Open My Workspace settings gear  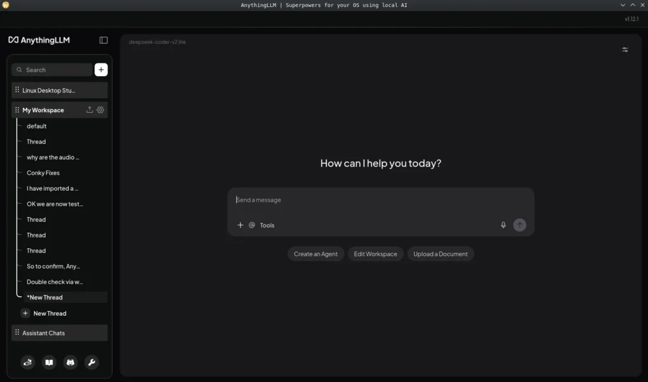click(x=100, y=110)
